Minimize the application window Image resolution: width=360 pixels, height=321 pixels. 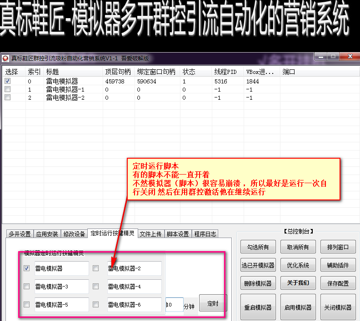coord(321,56)
